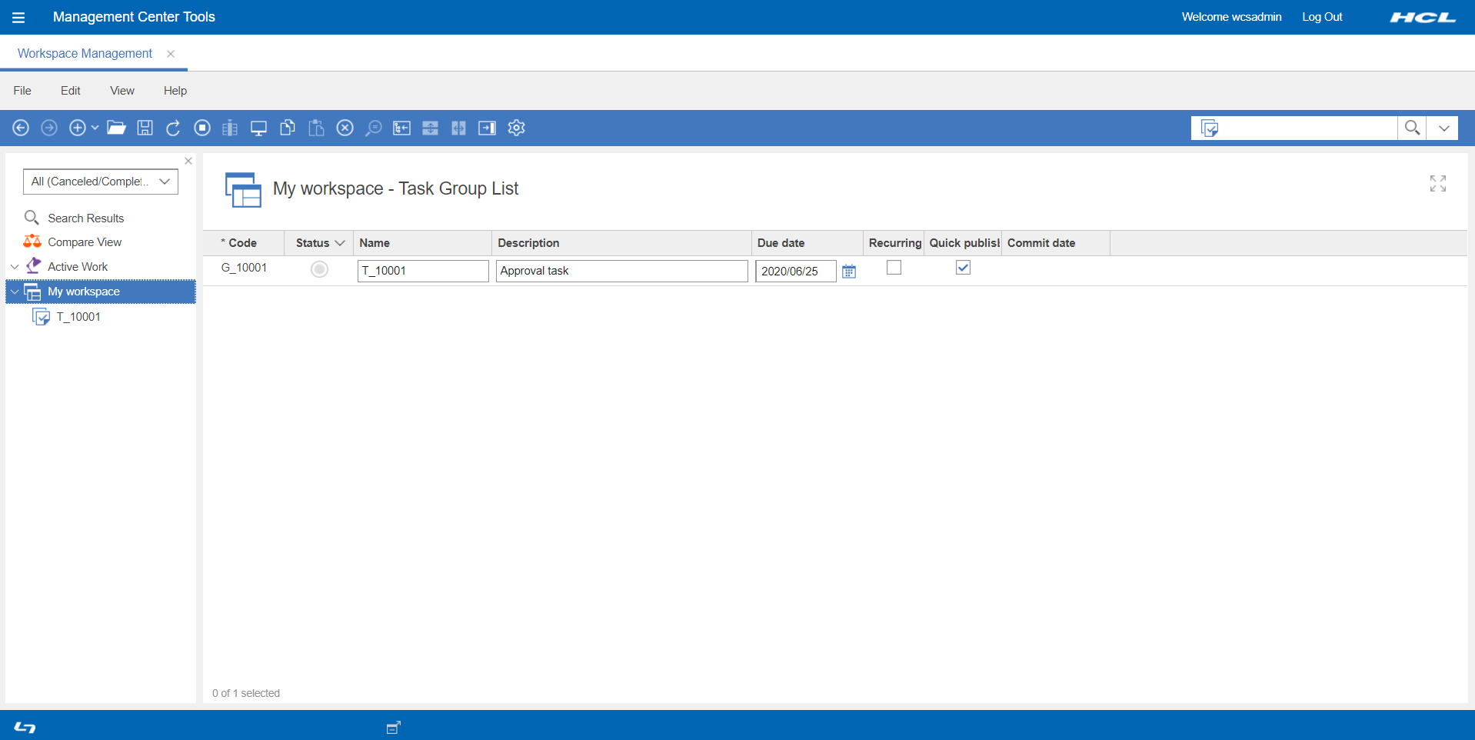Screen dimensions: 1475x740
Task: Switch to the Workspace Management tab
Action: (85, 53)
